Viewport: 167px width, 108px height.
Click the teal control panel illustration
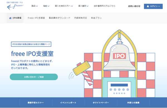click(x=119, y=87)
